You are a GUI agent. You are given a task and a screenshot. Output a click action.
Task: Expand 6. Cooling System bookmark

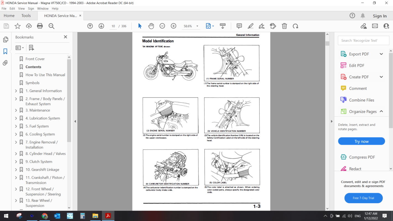pyautogui.click(x=16, y=134)
